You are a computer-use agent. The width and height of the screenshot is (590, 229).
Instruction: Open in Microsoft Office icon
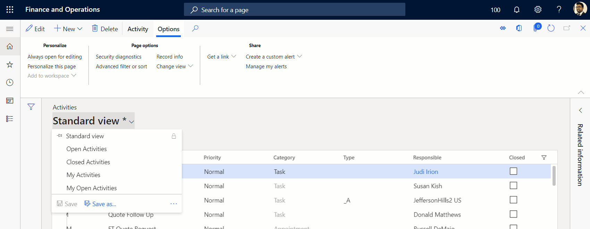519,28
